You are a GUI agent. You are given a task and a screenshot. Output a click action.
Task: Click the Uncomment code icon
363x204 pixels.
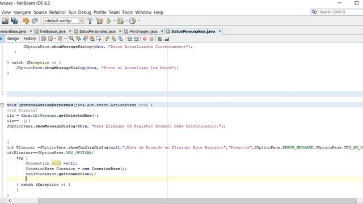pos(167,39)
